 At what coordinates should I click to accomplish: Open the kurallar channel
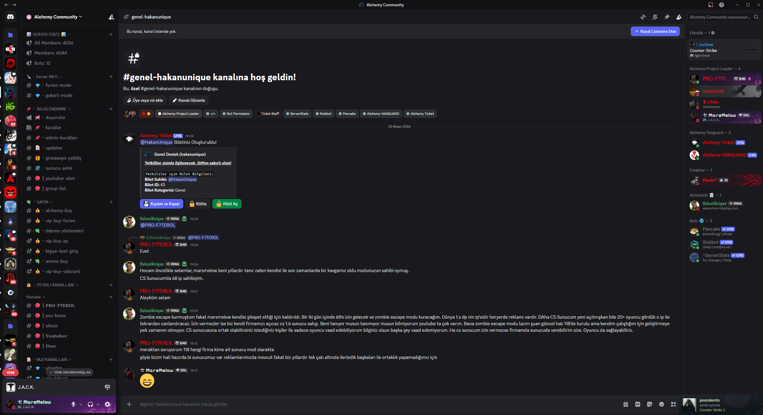pos(69,128)
